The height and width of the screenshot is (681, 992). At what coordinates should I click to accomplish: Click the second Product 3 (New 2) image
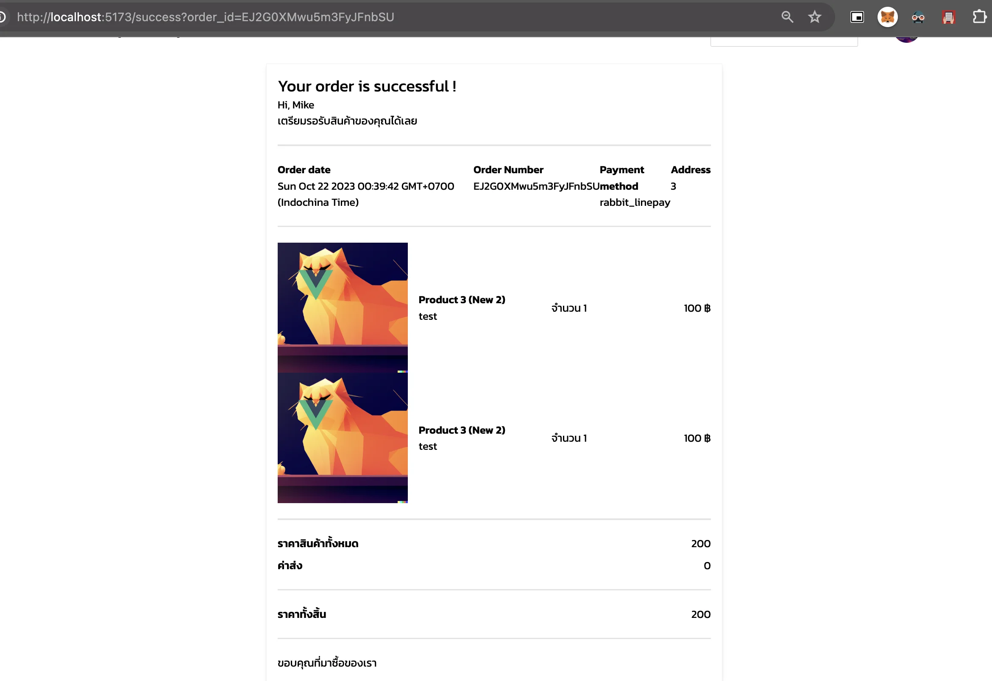343,438
